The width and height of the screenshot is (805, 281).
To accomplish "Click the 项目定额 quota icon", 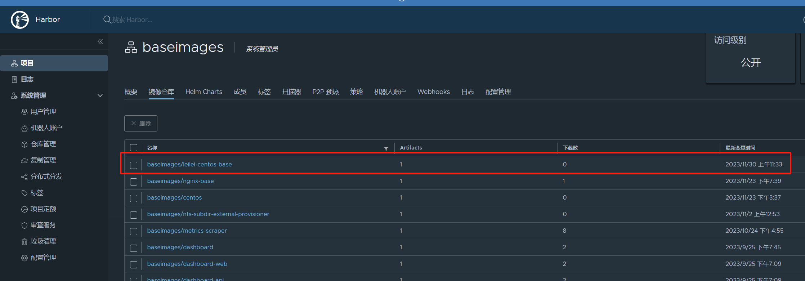I will pyautogui.click(x=24, y=209).
